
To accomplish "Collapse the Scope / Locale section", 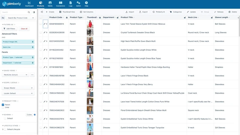I will point(3,82).
